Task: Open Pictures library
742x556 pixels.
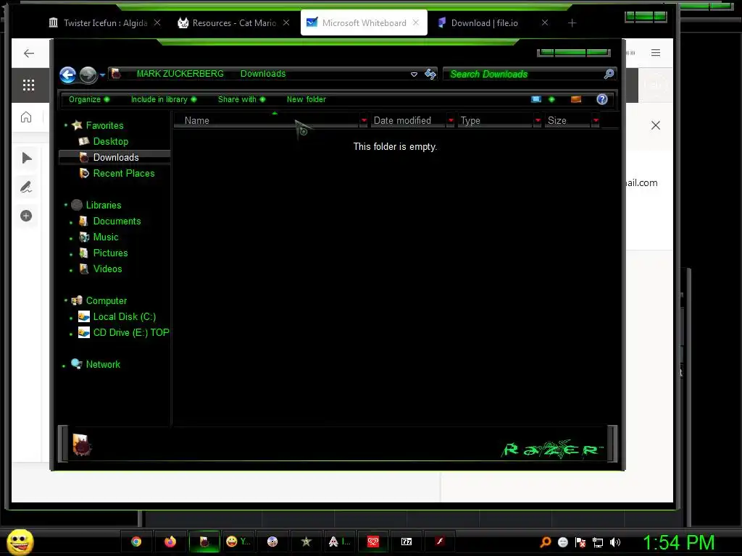Action: coord(110,253)
